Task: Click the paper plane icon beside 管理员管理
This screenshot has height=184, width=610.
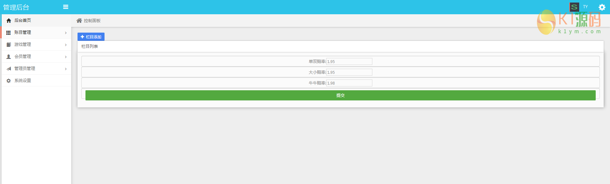Action: click(x=9, y=69)
